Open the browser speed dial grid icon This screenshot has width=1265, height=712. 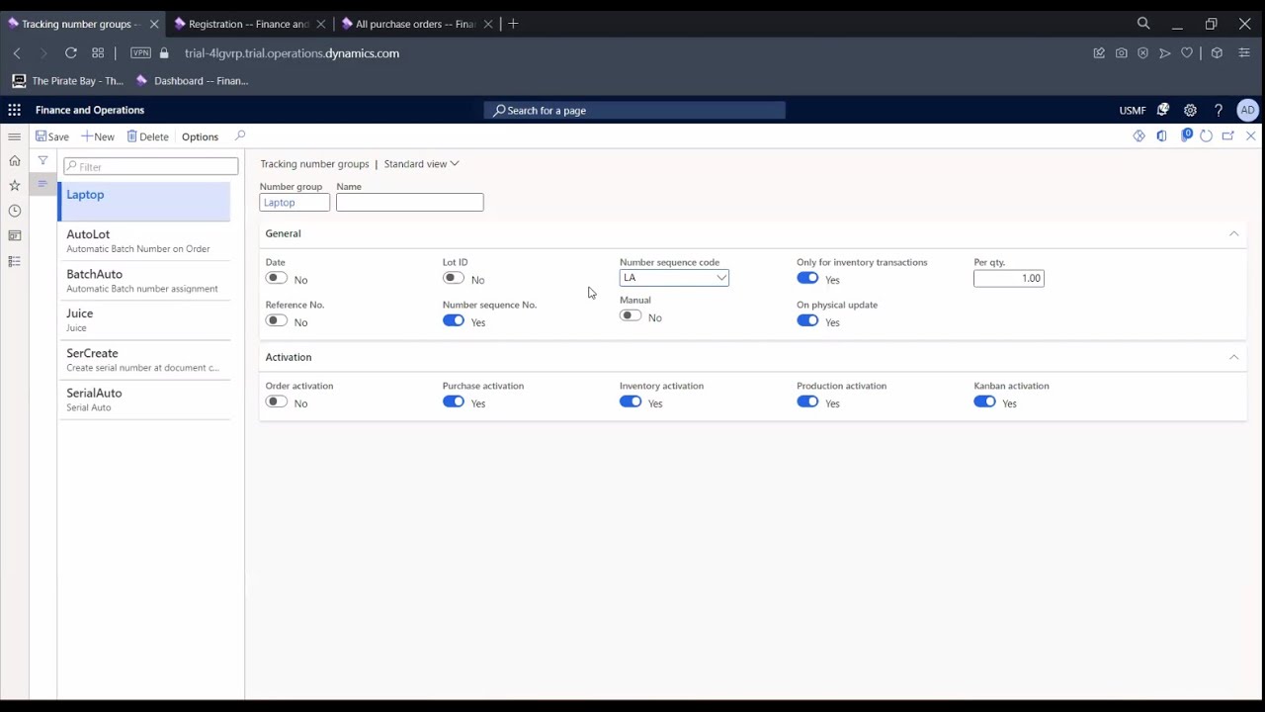(98, 53)
